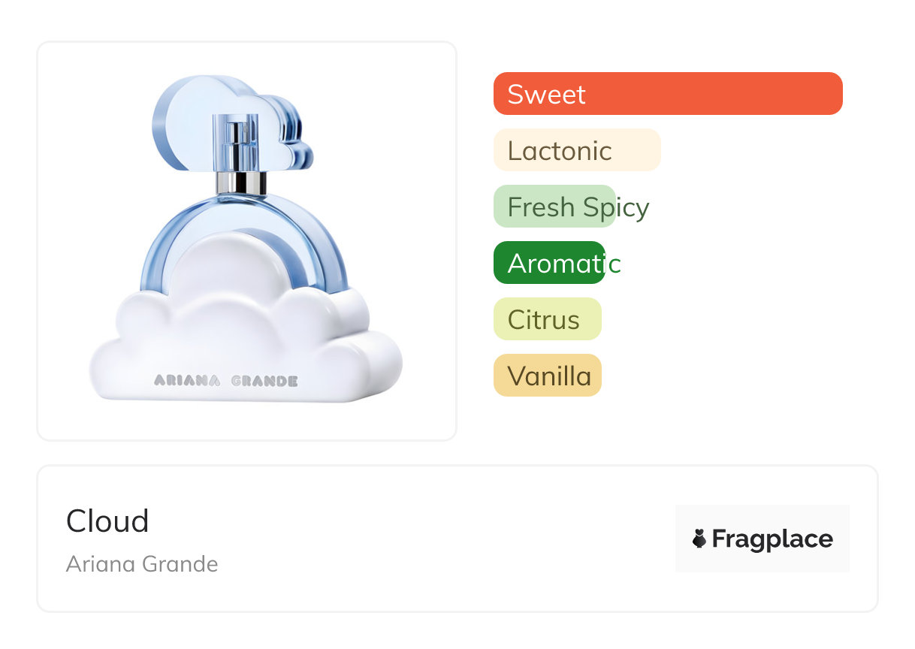This screenshot has width=915, height=649.
Task: Choose the Fresh Spicy accord bar
Action: 556,207
